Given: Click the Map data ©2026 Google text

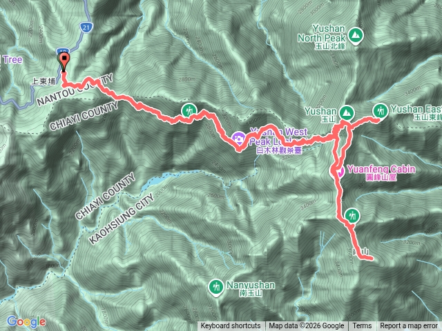Looking at the screenshot, I should (x=307, y=326).
